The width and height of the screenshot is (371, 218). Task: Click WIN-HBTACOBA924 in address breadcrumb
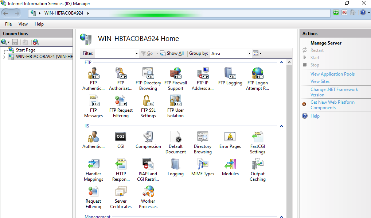click(x=64, y=13)
